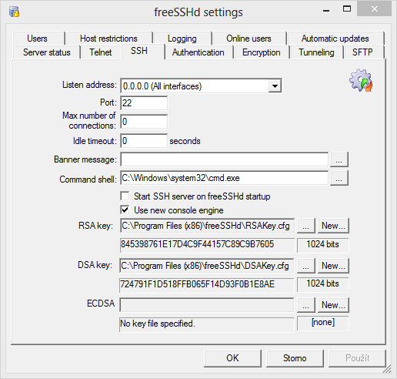The width and height of the screenshot is (397, 379).
Task: Click the Port input field
Action: pos(144,103)
